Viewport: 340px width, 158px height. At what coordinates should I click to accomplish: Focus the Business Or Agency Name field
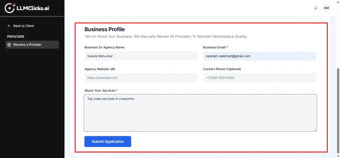[141, 56]
